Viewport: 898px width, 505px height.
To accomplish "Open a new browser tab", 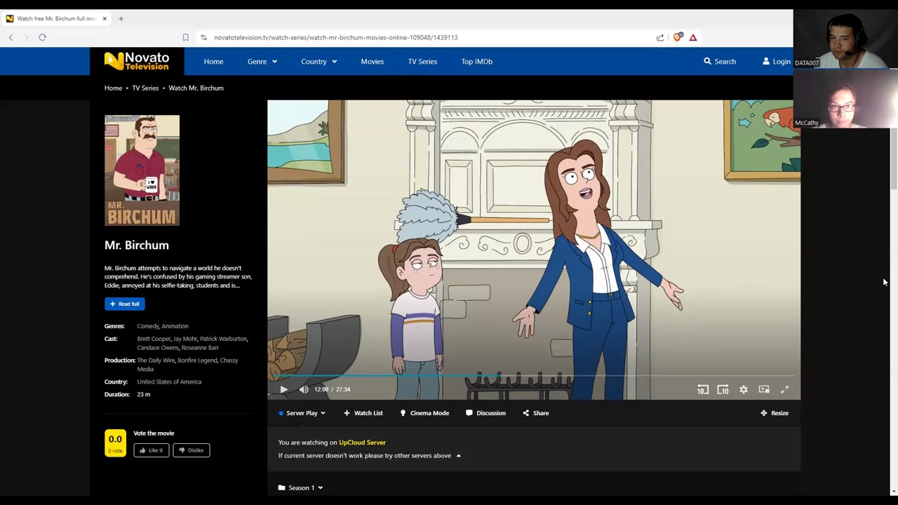I will pos(121,19).
